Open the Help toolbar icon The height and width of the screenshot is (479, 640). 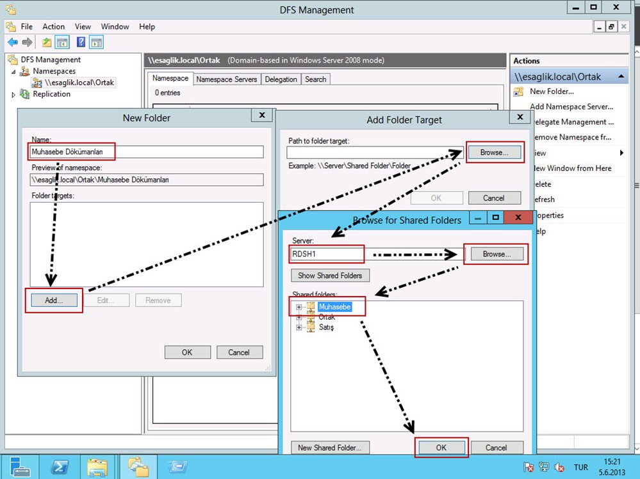coord(81,42)
